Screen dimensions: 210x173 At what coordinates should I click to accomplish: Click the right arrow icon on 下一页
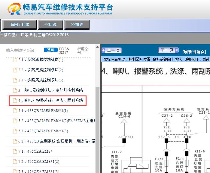[x=177, y=50]
